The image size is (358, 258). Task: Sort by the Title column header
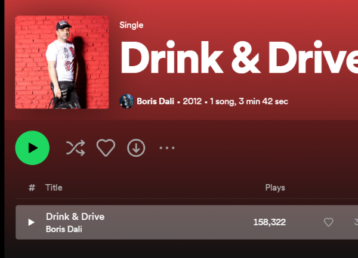pos(54,188)
